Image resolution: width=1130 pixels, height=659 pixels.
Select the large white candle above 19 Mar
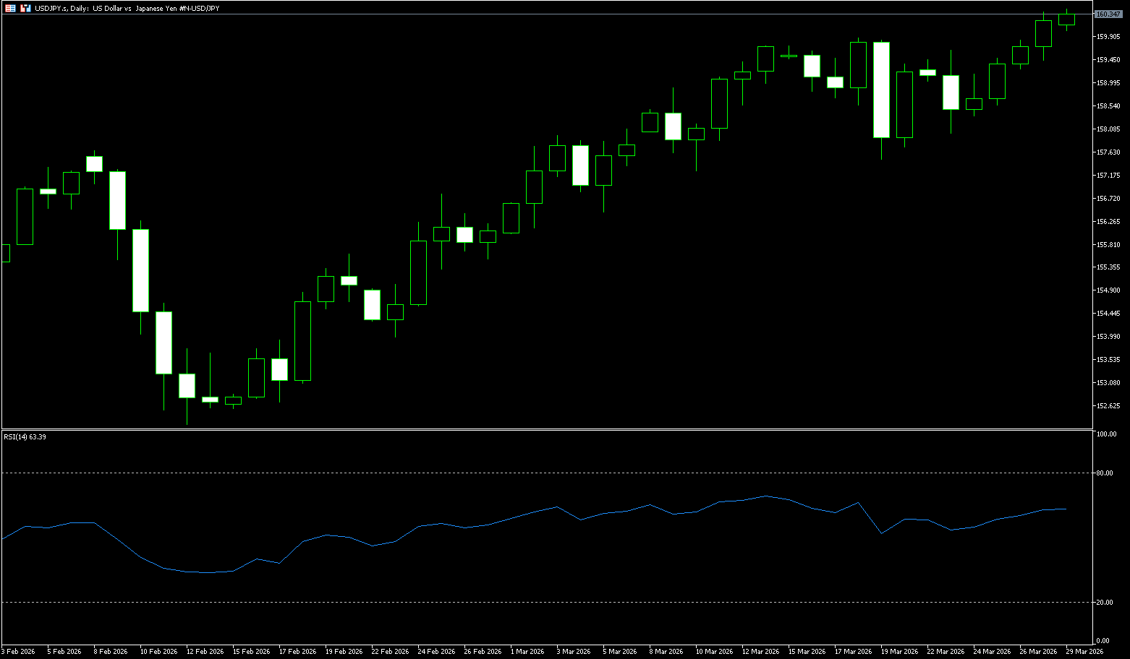click(881, 90)
